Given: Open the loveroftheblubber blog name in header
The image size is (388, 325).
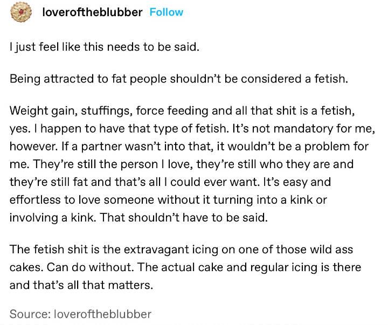Looking at the screenshot, I should click(x=92, y=12).
